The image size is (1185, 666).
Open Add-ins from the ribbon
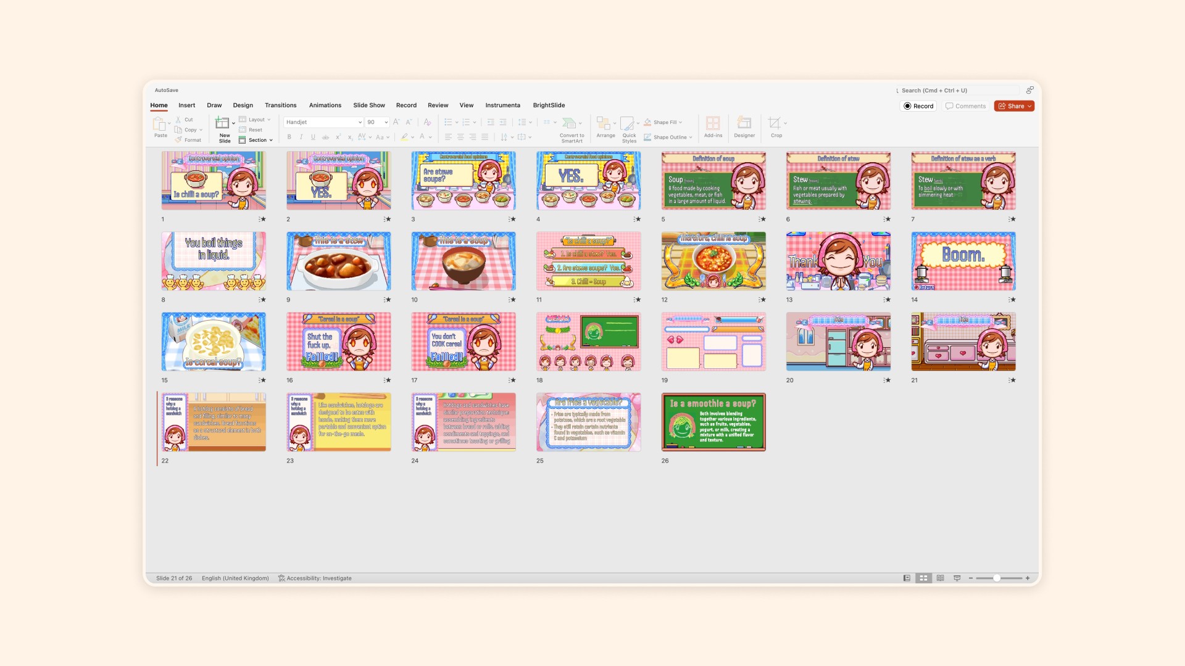point(713,123)
